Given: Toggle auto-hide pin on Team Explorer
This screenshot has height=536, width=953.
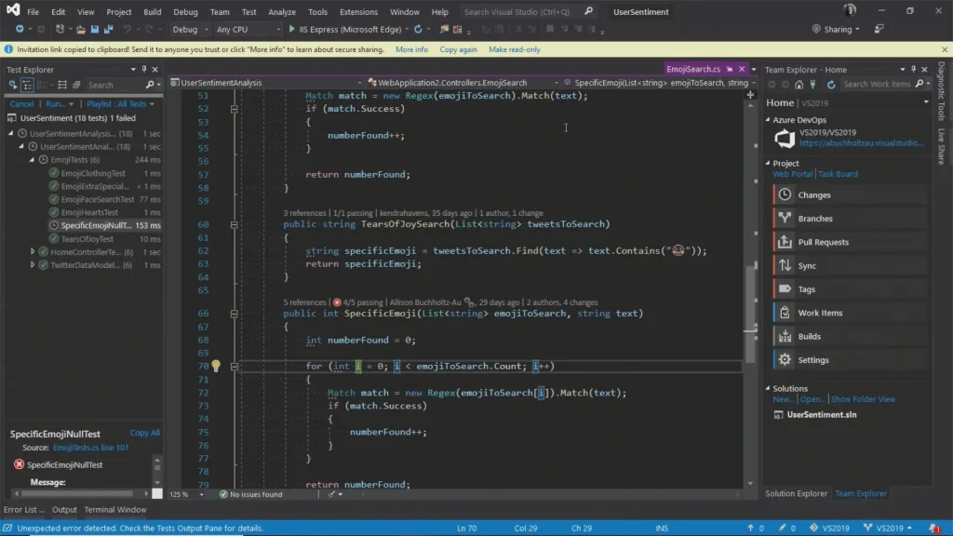Looking at the screenshot, I should coord(913,69).
